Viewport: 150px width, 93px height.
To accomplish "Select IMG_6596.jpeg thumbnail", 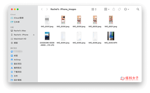I will (95, 36).
